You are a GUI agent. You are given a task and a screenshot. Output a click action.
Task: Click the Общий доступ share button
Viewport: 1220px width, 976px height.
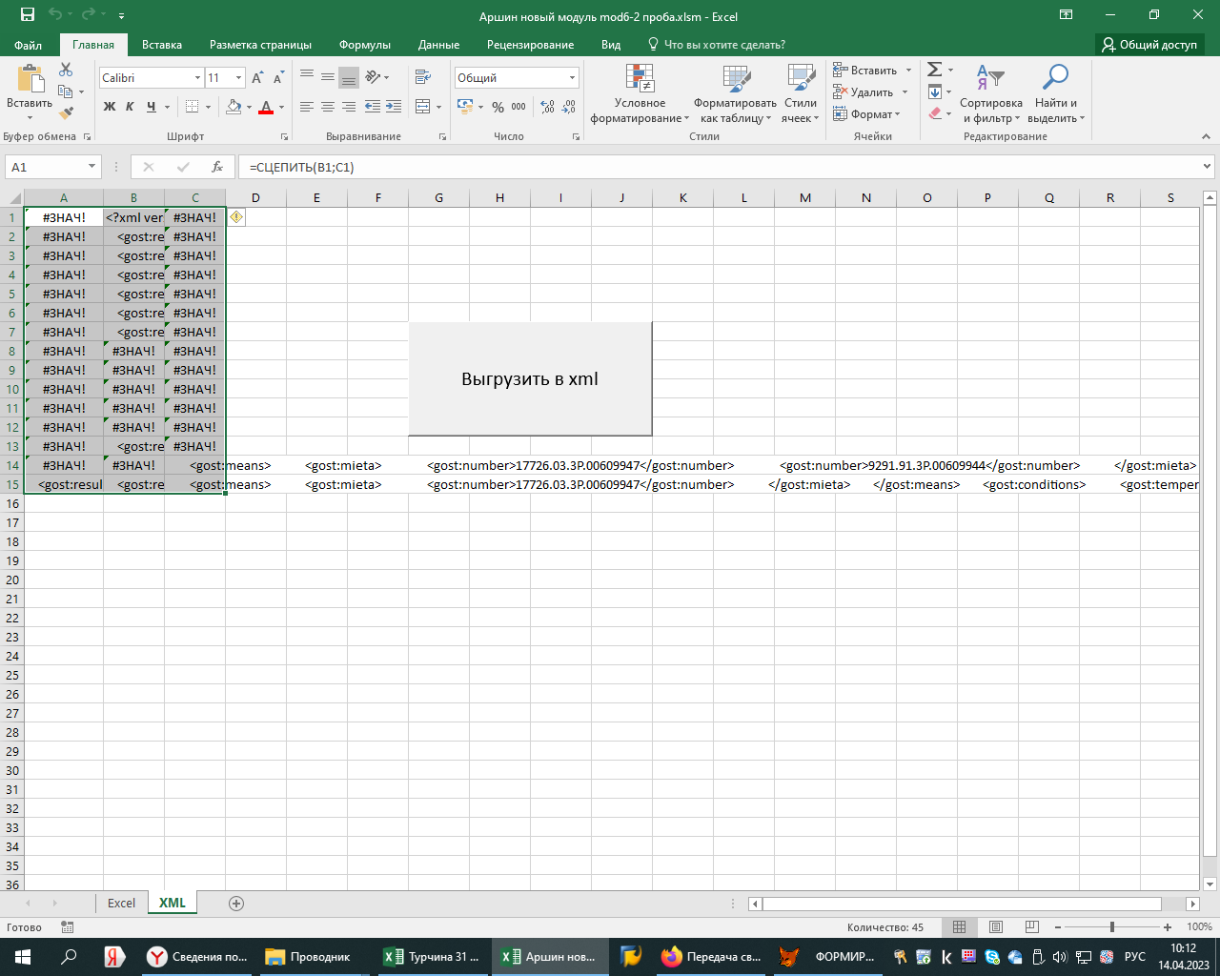[x=1149, y=45]
